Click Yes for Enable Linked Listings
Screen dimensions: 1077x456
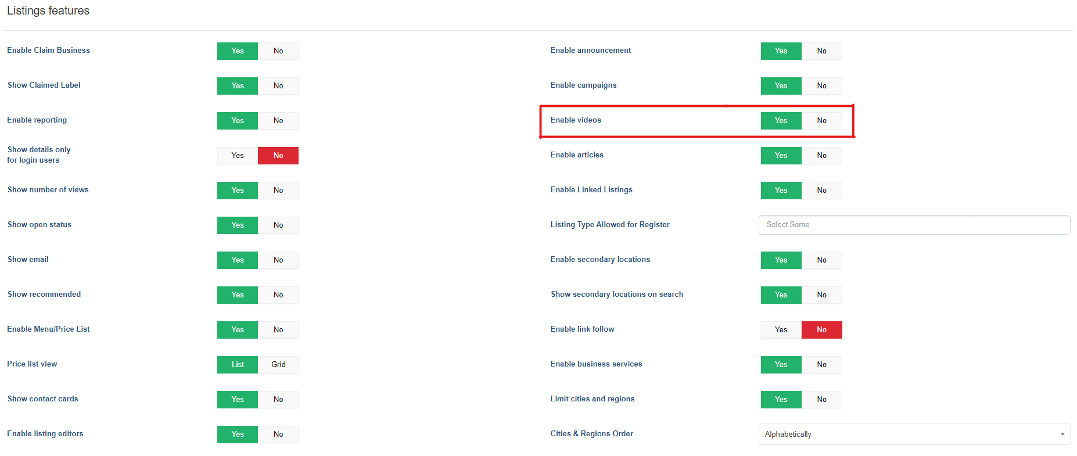point(781,191)
